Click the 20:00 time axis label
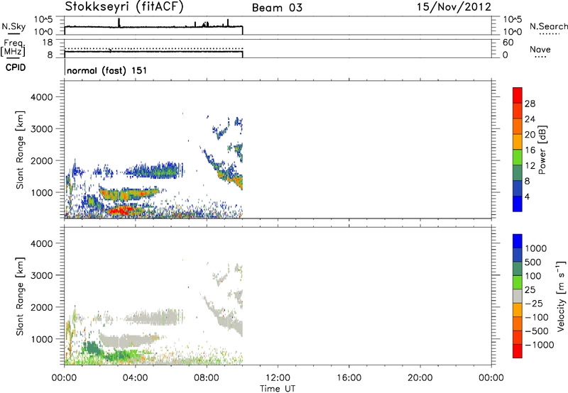 [420, 378]
